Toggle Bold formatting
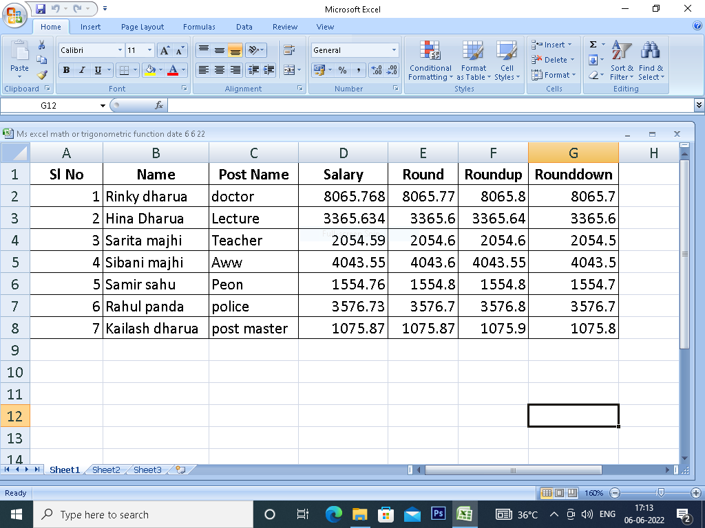 click(x=67, y=70)
